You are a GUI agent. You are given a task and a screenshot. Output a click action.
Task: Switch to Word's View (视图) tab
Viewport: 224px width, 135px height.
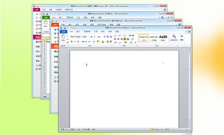[117, 32]
